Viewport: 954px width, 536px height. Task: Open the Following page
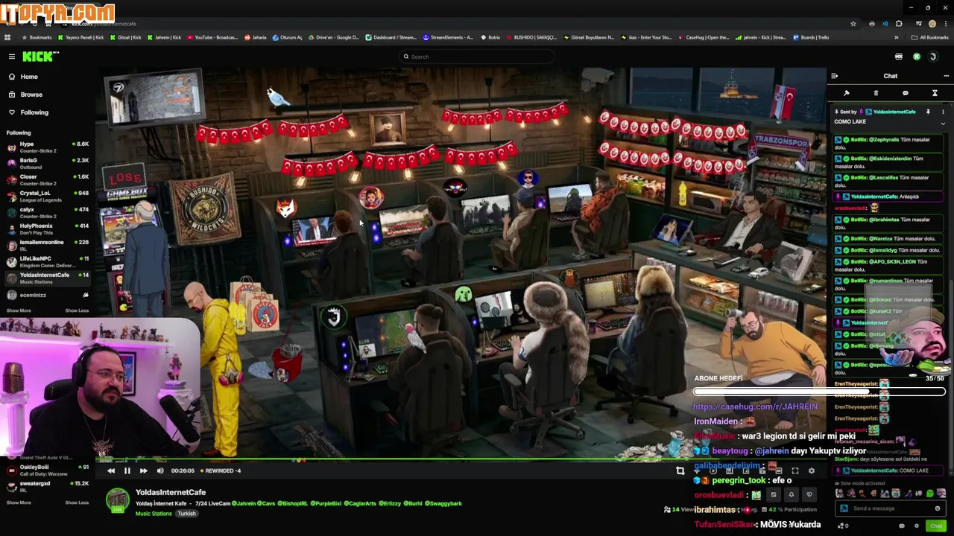click(34, 112)
